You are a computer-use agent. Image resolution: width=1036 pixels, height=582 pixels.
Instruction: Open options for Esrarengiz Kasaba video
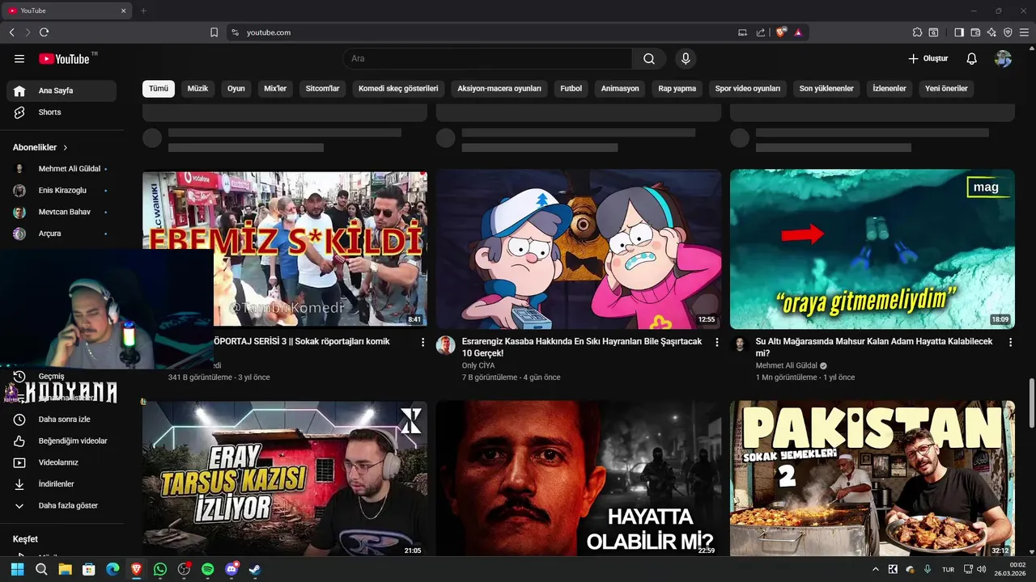[716, 343]
